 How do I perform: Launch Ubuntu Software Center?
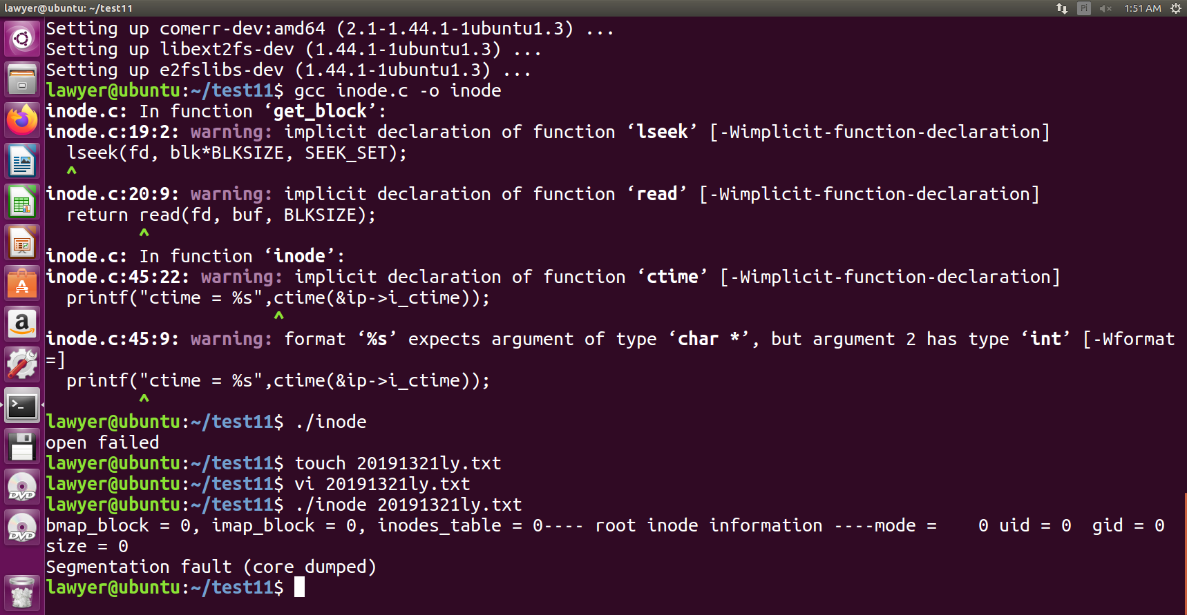[22, 283]
